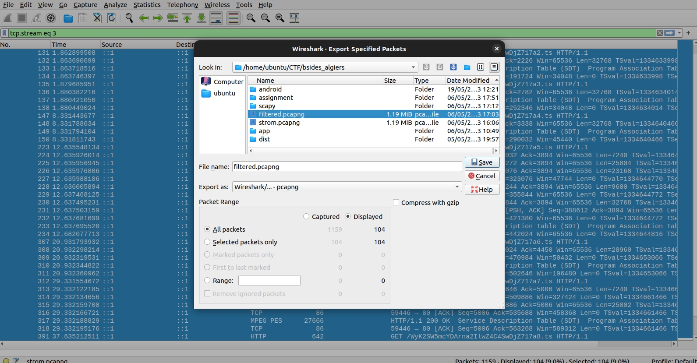Click the Resize columns toolbar icon

tap(294, 18)
